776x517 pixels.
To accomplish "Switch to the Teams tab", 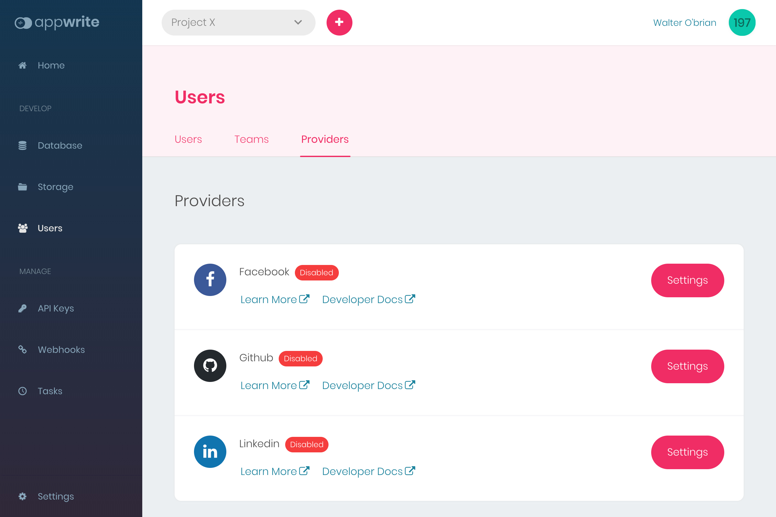I will pos(251,139).
